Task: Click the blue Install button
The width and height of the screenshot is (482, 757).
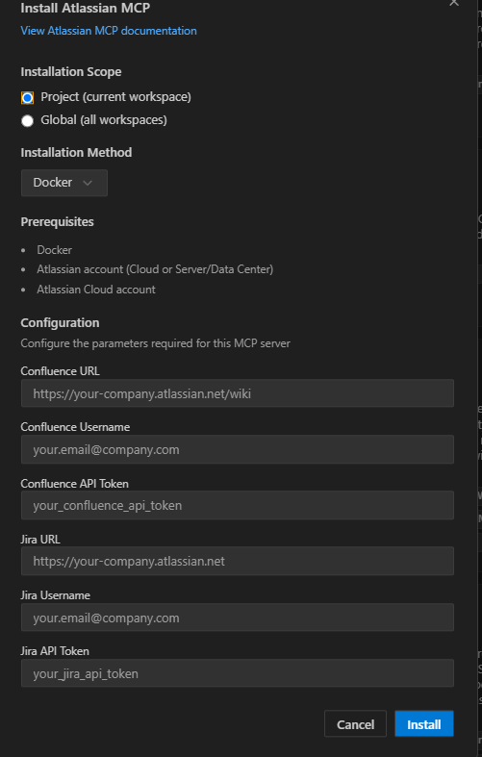Action: [424, 724]
